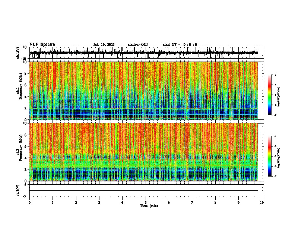Click the ch.1 frequency axis '4' tick label
The width and height of the screenshot is (295, 227).
26,97
